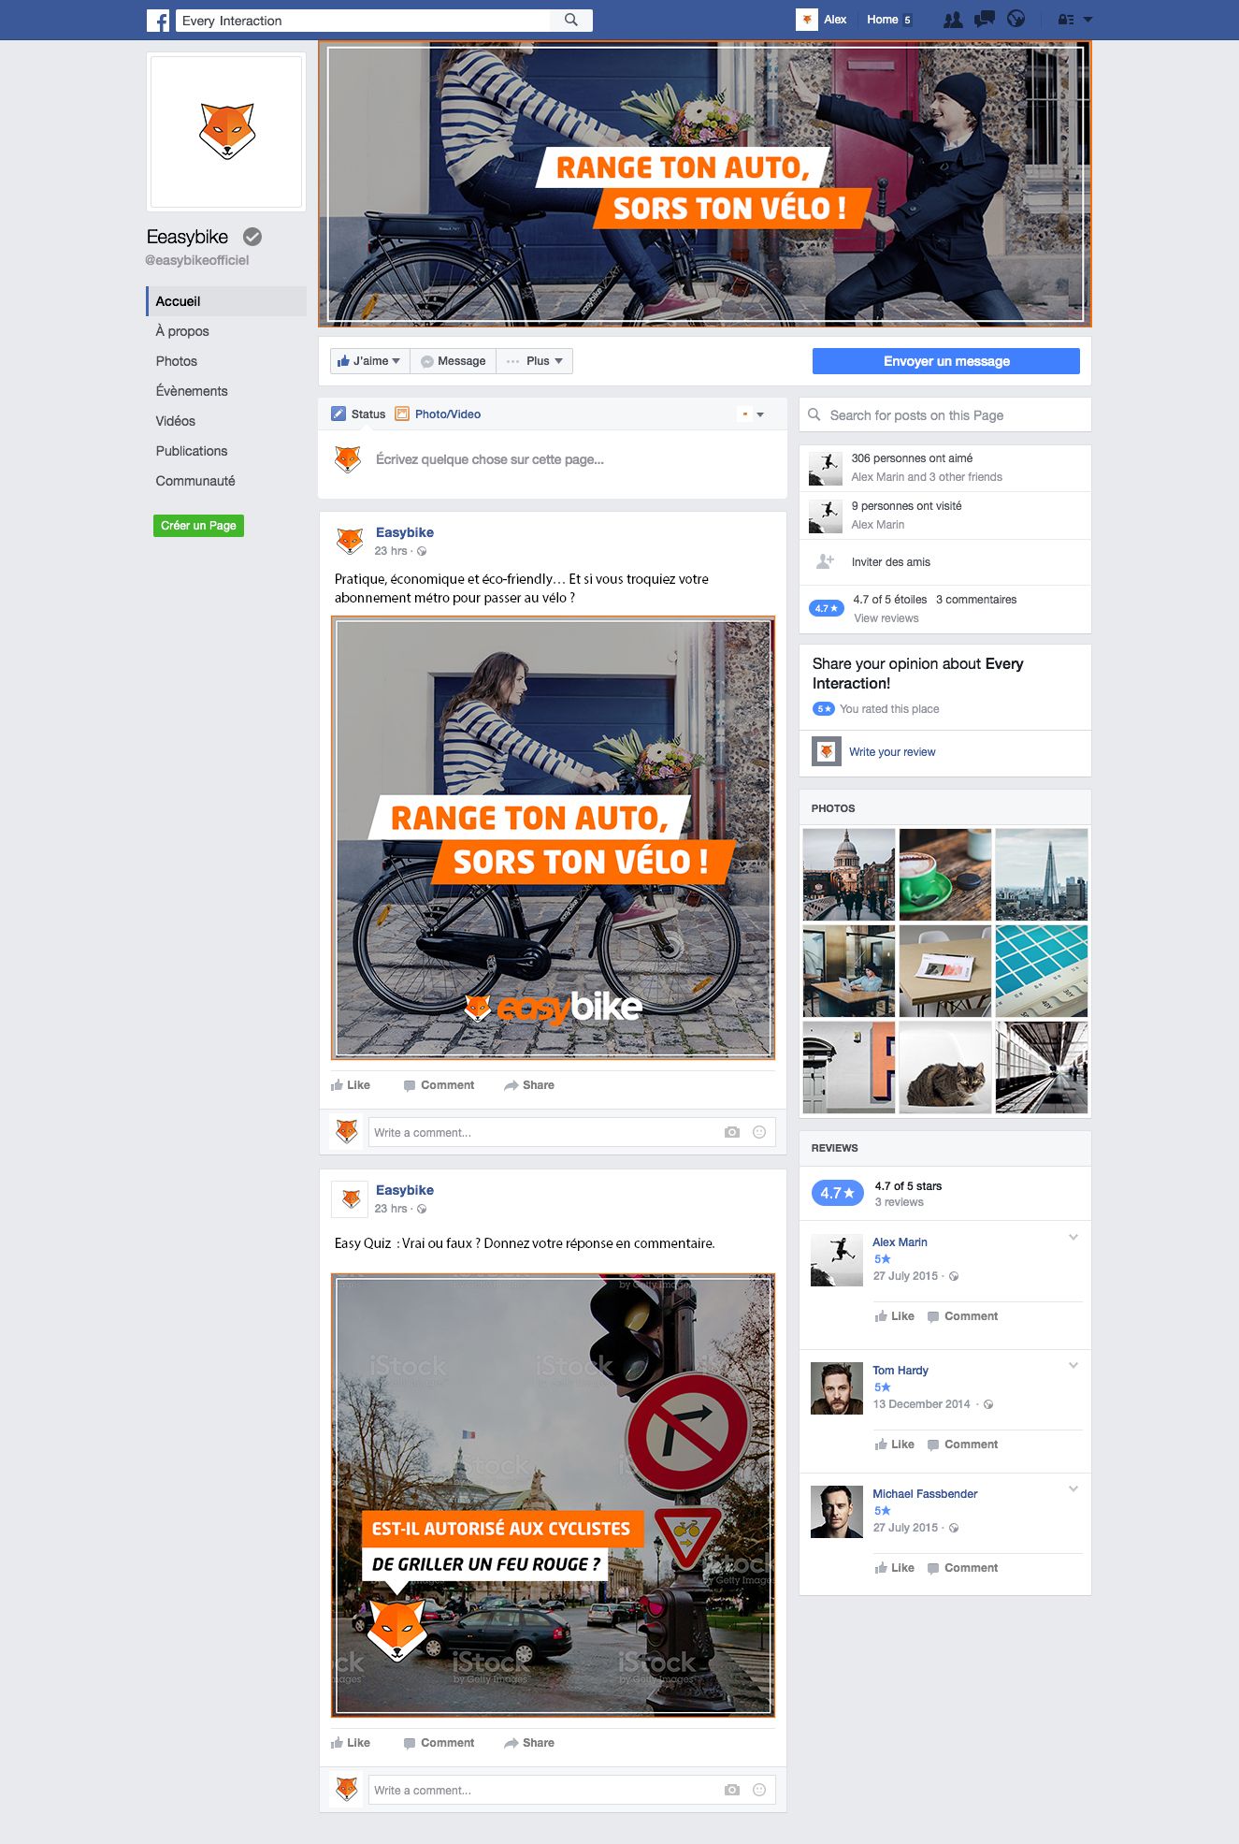The width and height of the screenshot is (1239, 1844).
Task: Click the Facebook logo in top bar
Action: click(x=158, y=20)
